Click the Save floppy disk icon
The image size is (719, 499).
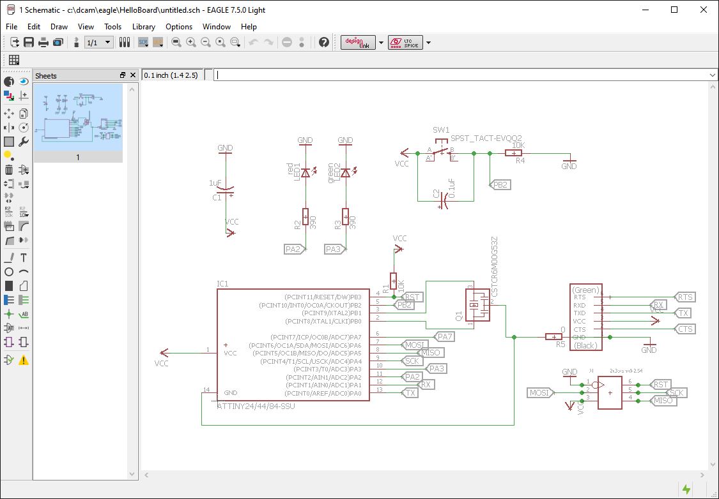coord(29,43)
